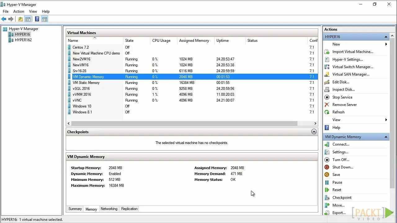Click the Virtual Switch Manager icon

click(x=327, y=67)
